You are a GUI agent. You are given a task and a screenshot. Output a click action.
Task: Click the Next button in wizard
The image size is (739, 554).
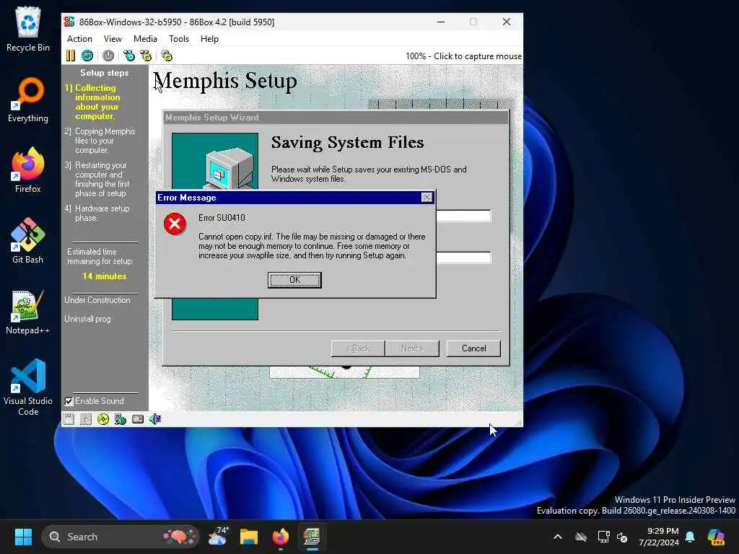[x=412, y=348]
